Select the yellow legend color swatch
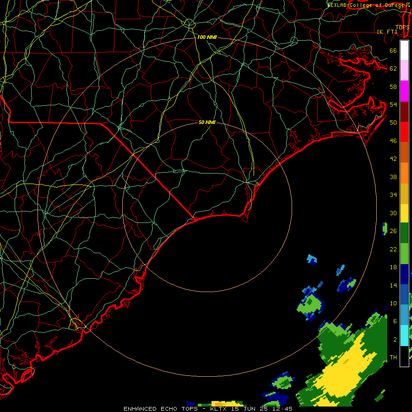This screenshot has width=412, height=412. click(x=404, y=213)
